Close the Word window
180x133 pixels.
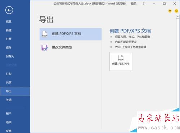pyautogui.click(x=175, y=4)
